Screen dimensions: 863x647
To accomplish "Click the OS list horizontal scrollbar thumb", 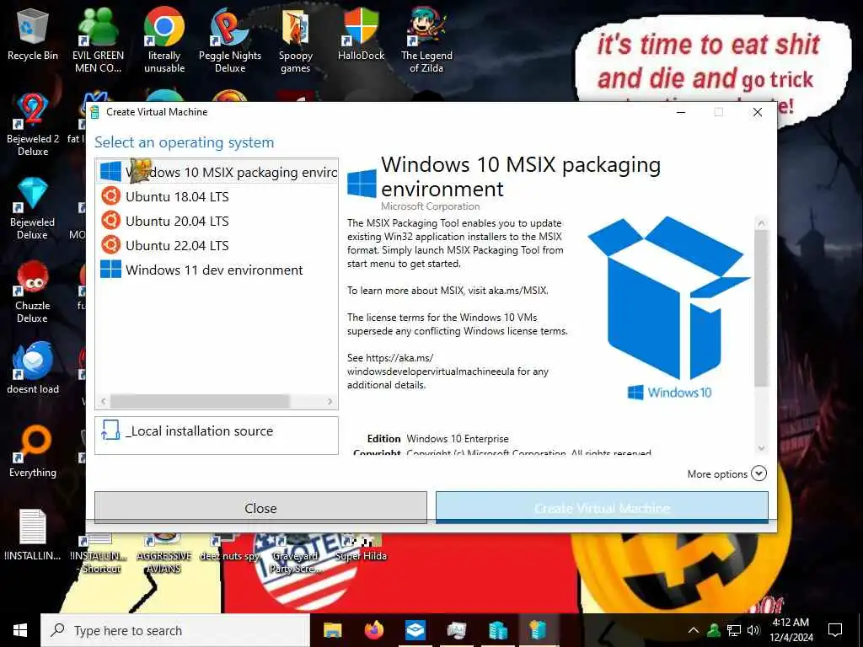I will pyautogui.click(x=201, y=402).
